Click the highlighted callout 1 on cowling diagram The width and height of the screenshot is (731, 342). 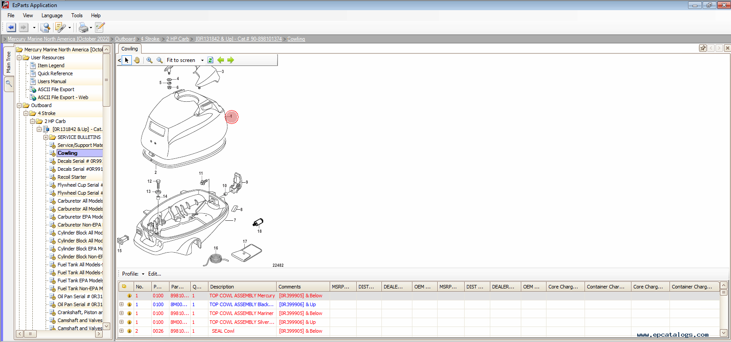coord(231,117)
